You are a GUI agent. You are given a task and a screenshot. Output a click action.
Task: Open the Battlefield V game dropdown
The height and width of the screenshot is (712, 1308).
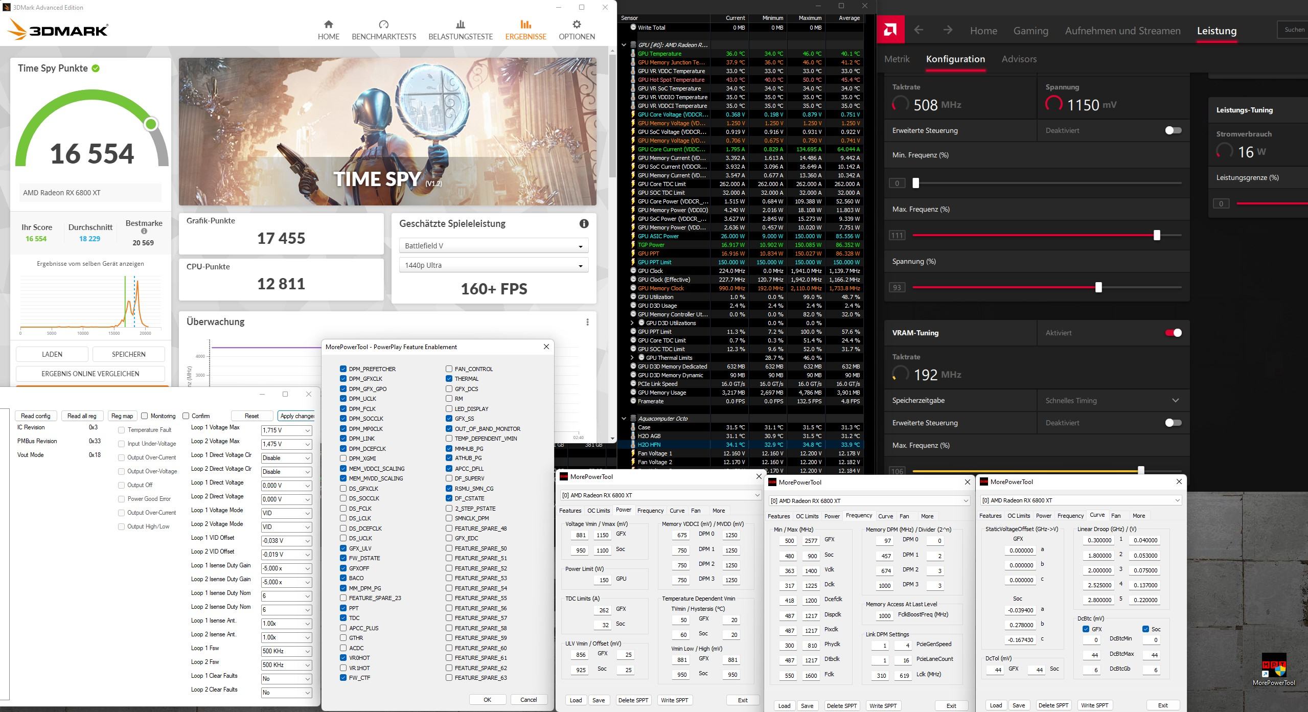point(493,246)
